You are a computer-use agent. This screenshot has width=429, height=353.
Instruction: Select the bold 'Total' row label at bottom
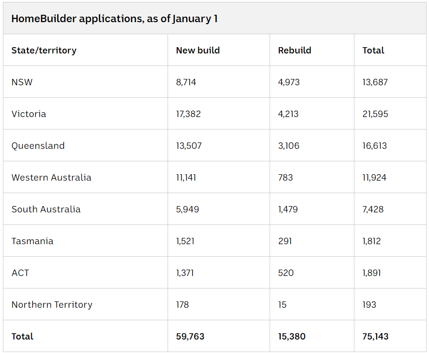(22, 336)
